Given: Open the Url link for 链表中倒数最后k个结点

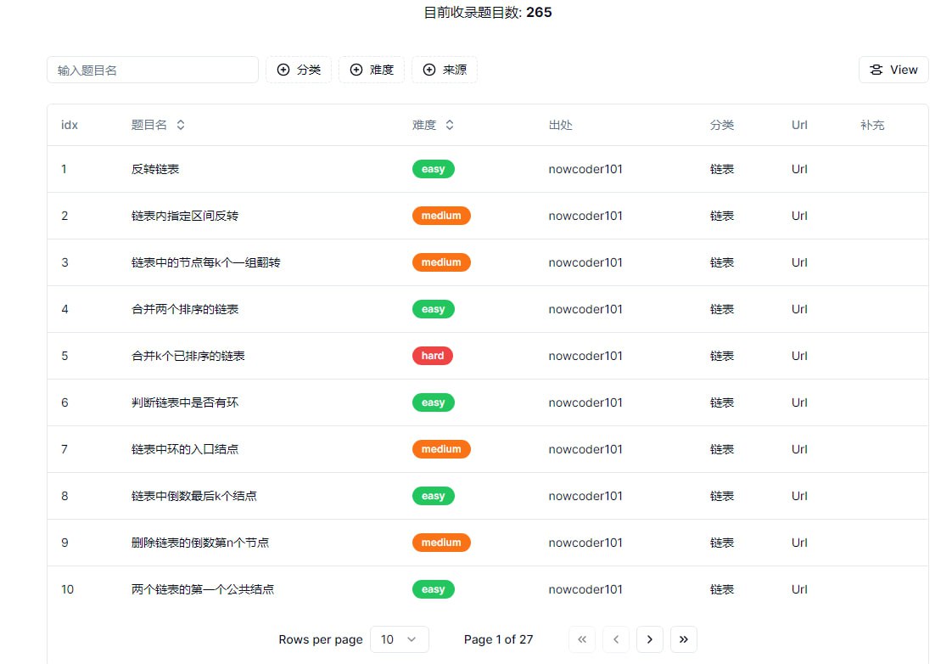Looking at the screenshot, I should (799, 497).
